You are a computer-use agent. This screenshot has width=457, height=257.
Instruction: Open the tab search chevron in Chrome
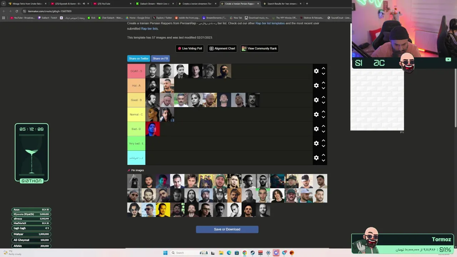tap(4, 4)
